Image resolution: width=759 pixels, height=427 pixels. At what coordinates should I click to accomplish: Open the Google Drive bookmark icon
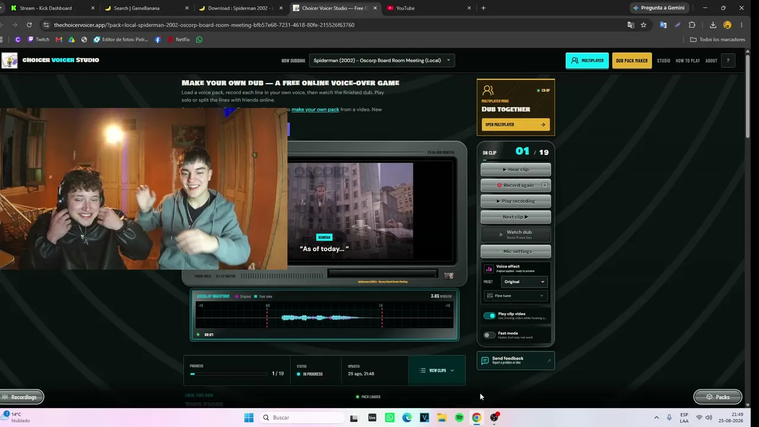(72, 40)
